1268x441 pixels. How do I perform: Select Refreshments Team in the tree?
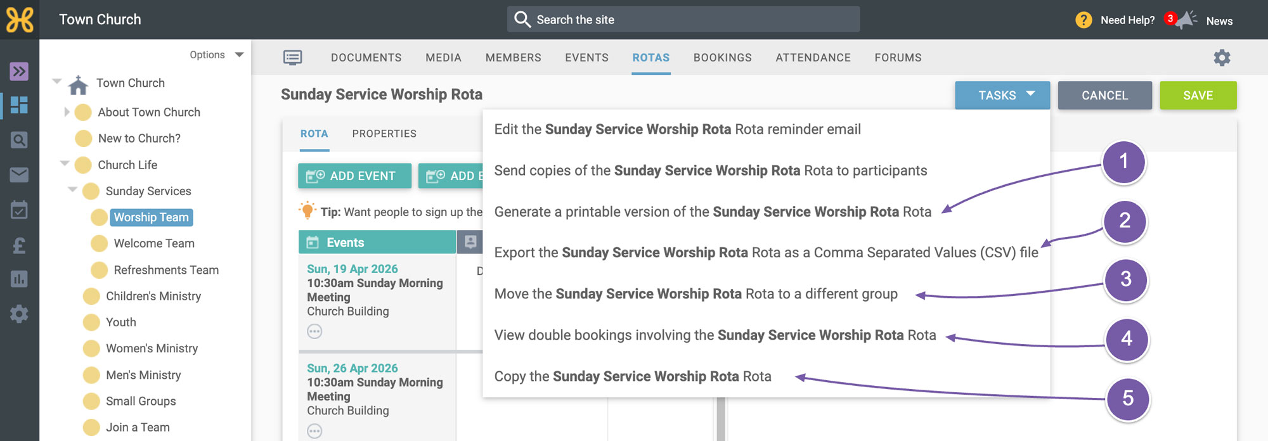(166, 270)
